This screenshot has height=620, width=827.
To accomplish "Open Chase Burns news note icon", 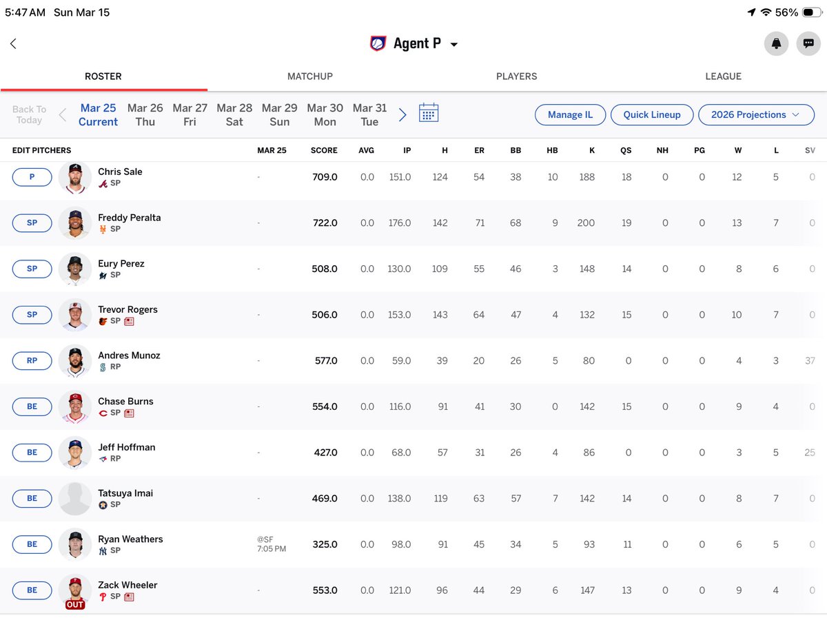I will [x=129, y=413].
